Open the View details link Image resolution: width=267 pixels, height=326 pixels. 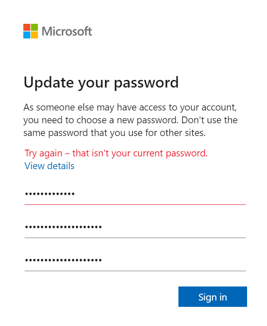pos(49,166)
